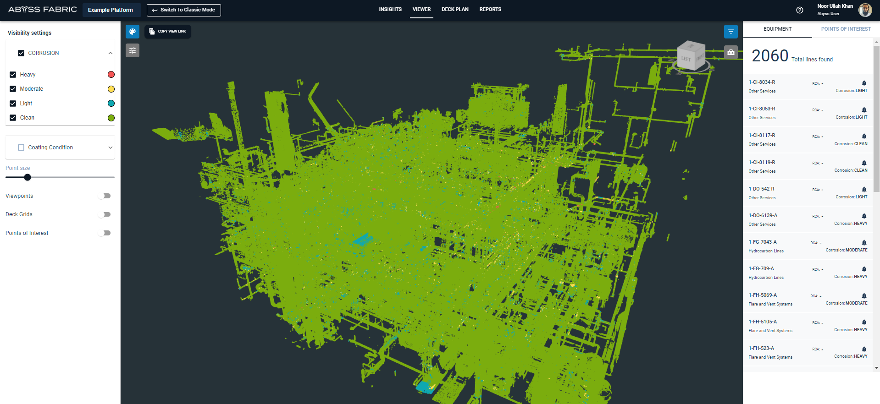880x404 pixels.
Task: Click the color palette icon in viewer
Action: tap(133, 32)
